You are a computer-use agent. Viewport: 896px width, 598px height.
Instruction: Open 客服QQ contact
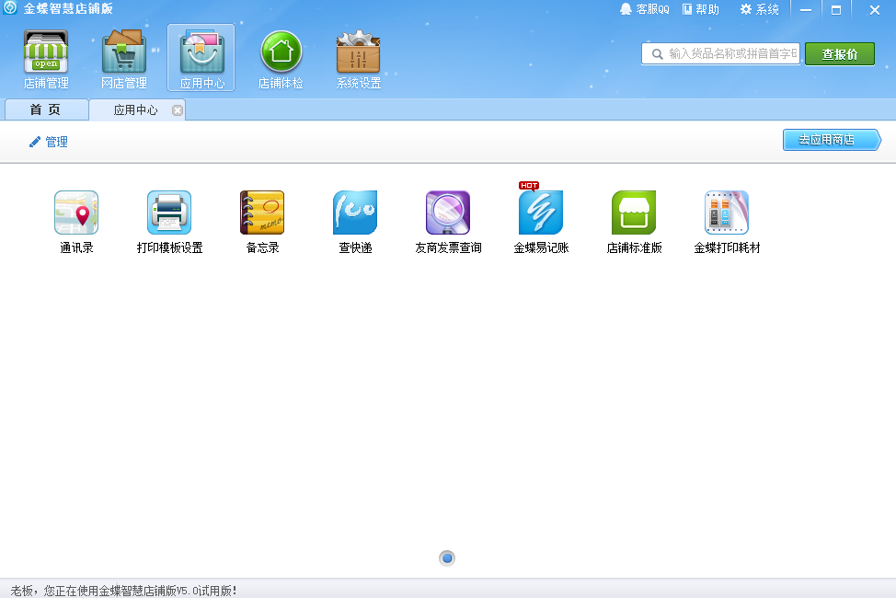[645, 9]
